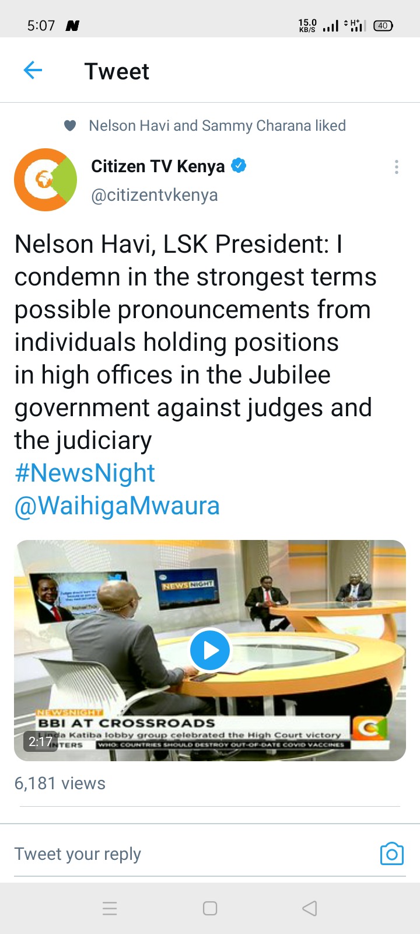The width and height of the screenshot is (420, 934).
Task: Tap the heart icon beside liked notice
Action: (x=70, y=126)
